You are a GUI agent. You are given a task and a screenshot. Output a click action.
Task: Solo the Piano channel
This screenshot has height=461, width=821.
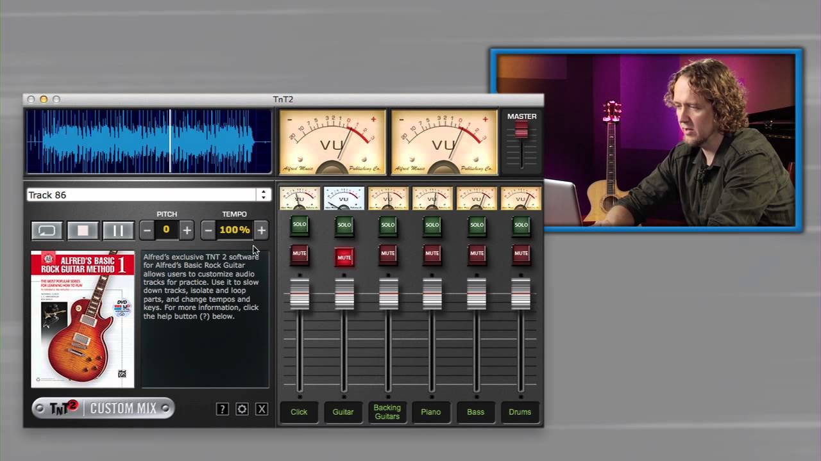432,225
